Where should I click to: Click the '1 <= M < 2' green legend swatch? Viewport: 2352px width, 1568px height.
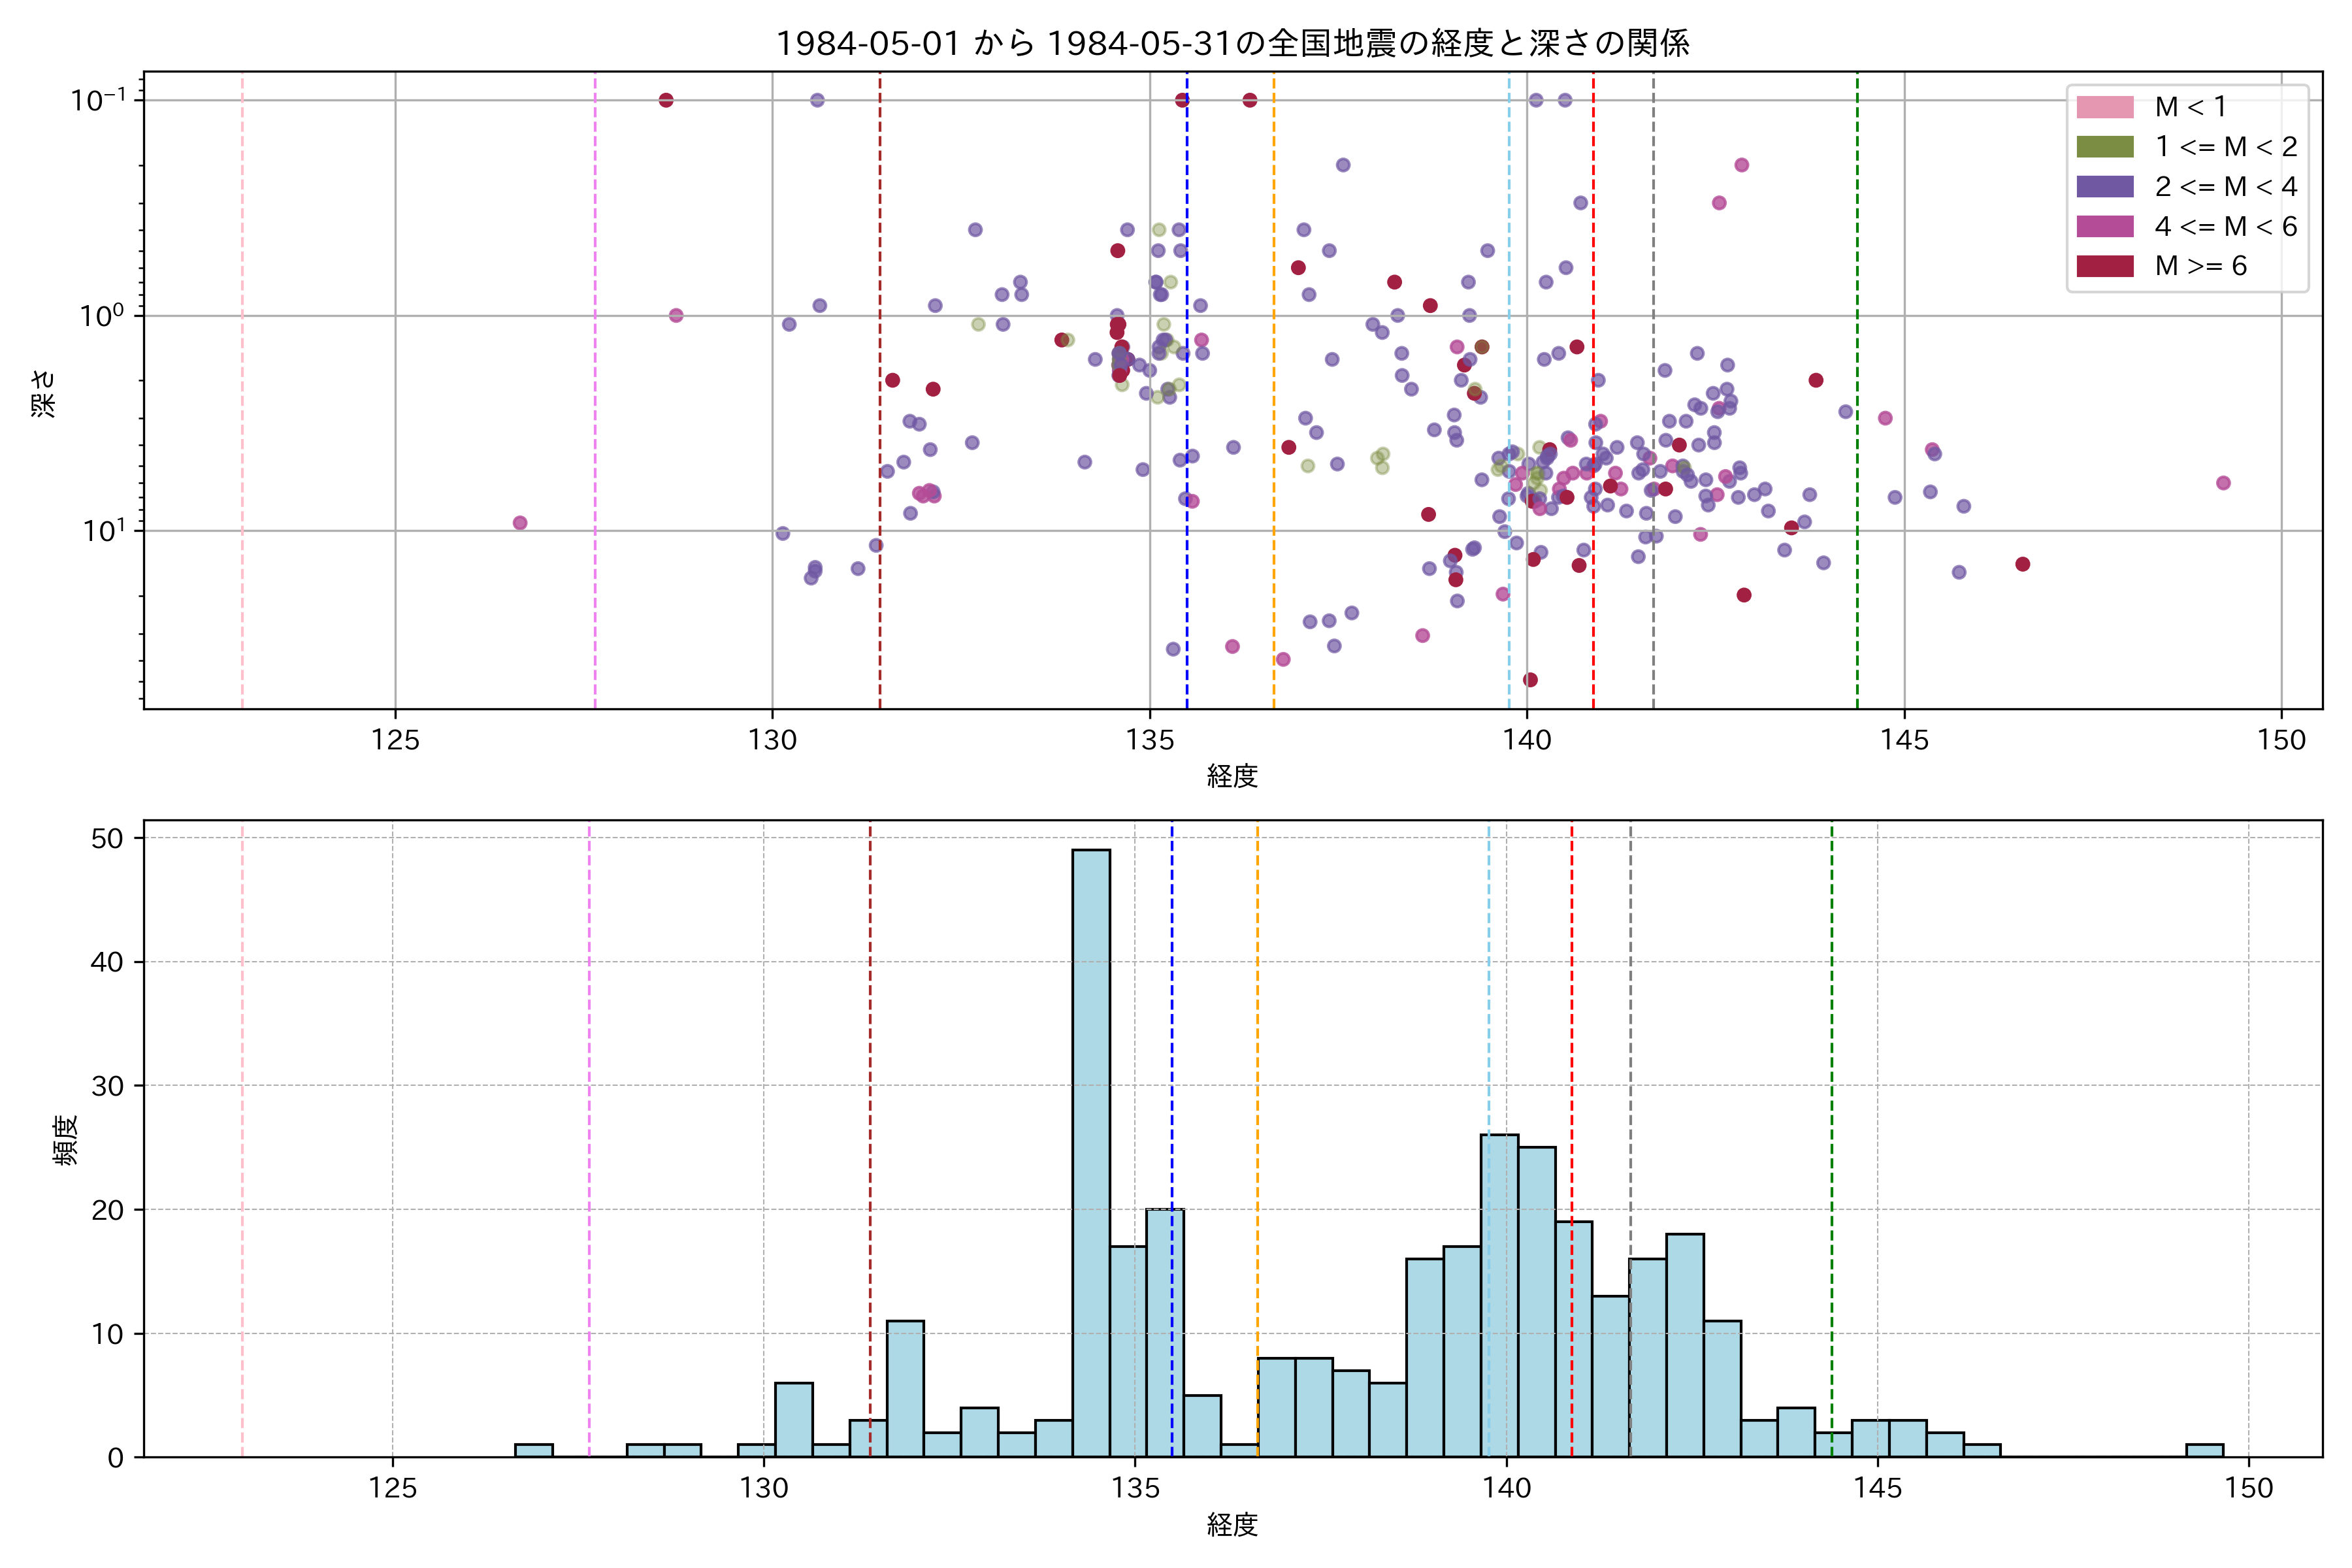[x=2104, y=147]
